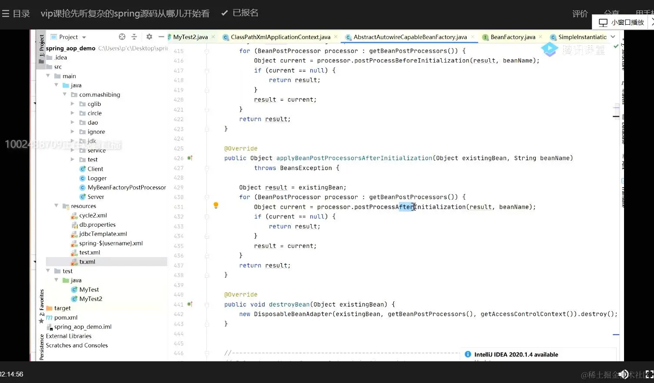654x383 pixels.
Task: Switch to MyTest2.java tab
Action: (x=190, y=37)
